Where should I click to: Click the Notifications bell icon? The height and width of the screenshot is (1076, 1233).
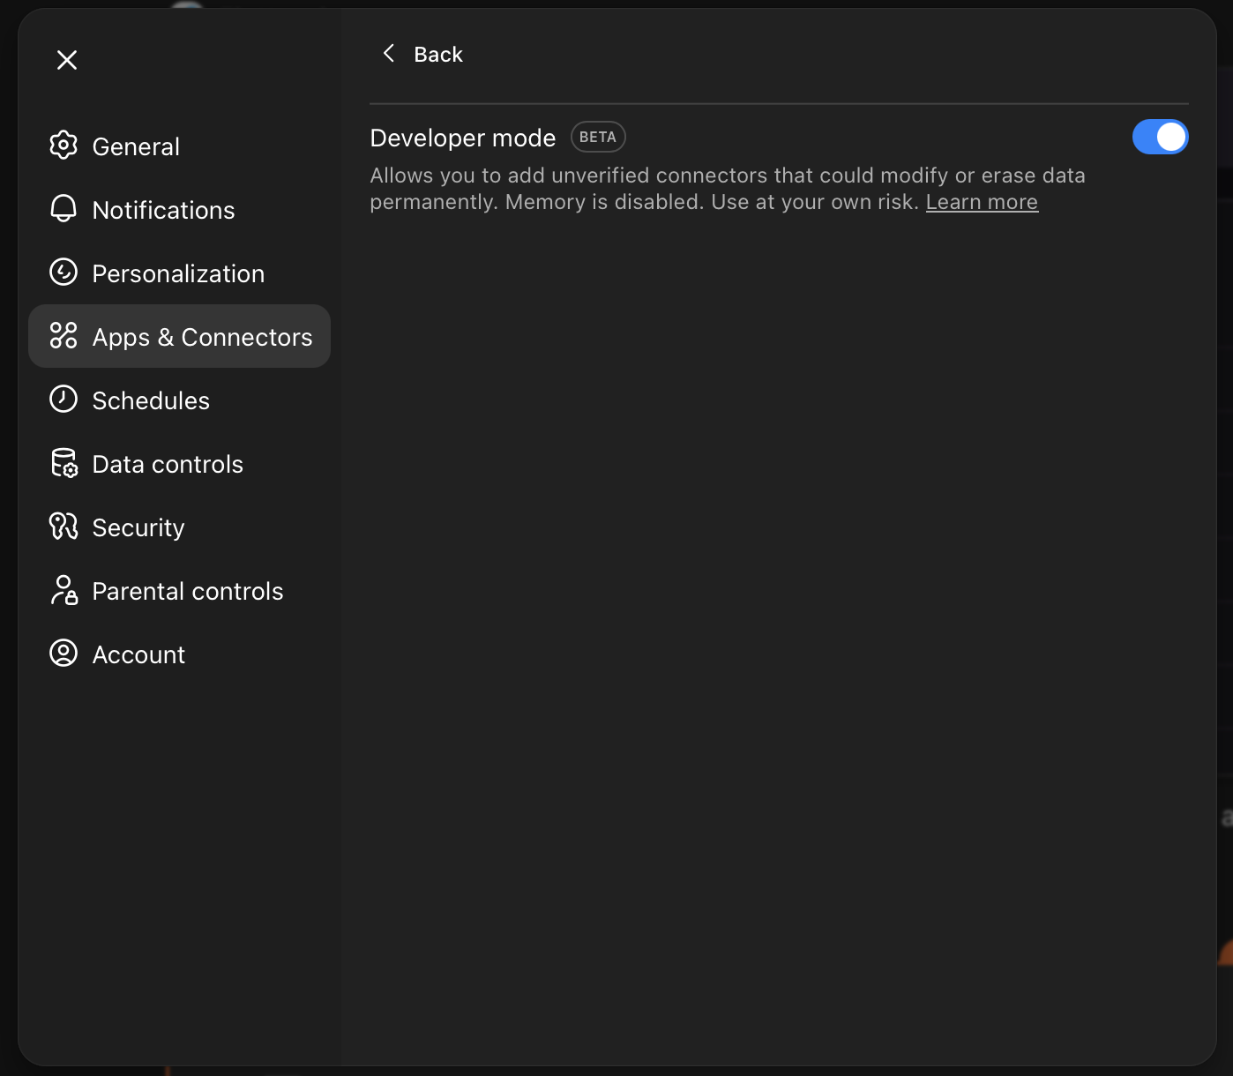click(x=63, y=209)
